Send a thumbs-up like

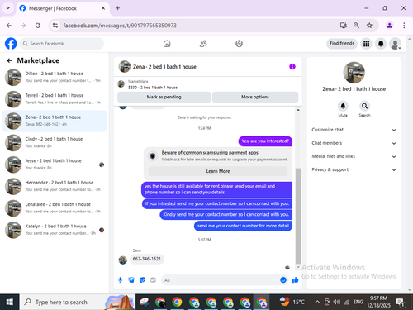tap(296, 280)
